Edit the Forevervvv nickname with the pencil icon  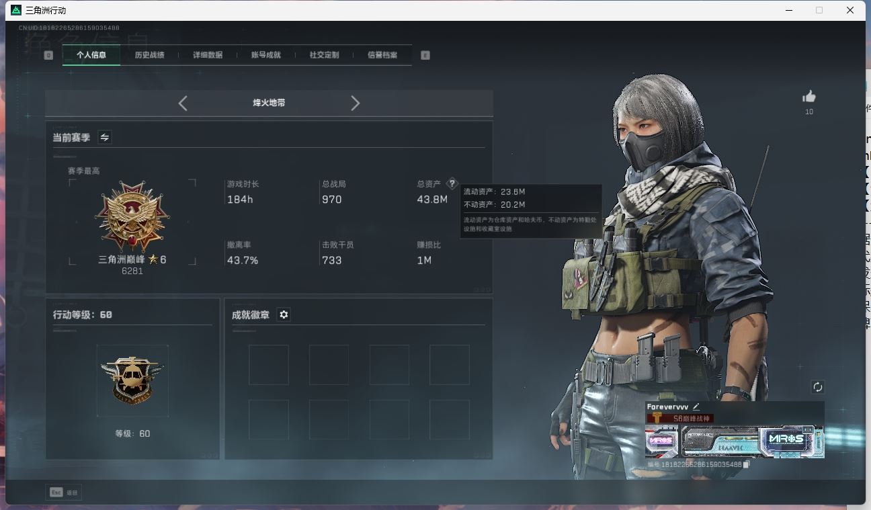point(696,407)
